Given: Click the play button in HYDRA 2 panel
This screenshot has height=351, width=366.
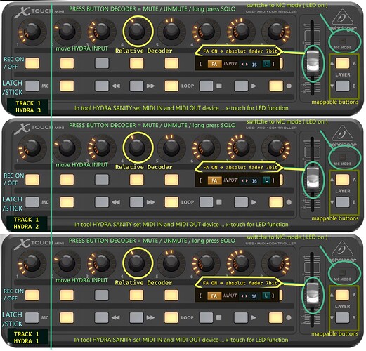Looking at the screenshot, I should pyautogui.click(x=241, y=202).
